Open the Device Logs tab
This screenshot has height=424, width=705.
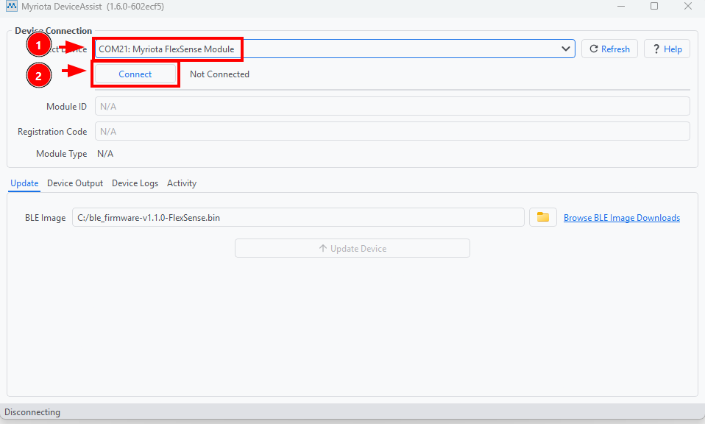pos(135,183)
